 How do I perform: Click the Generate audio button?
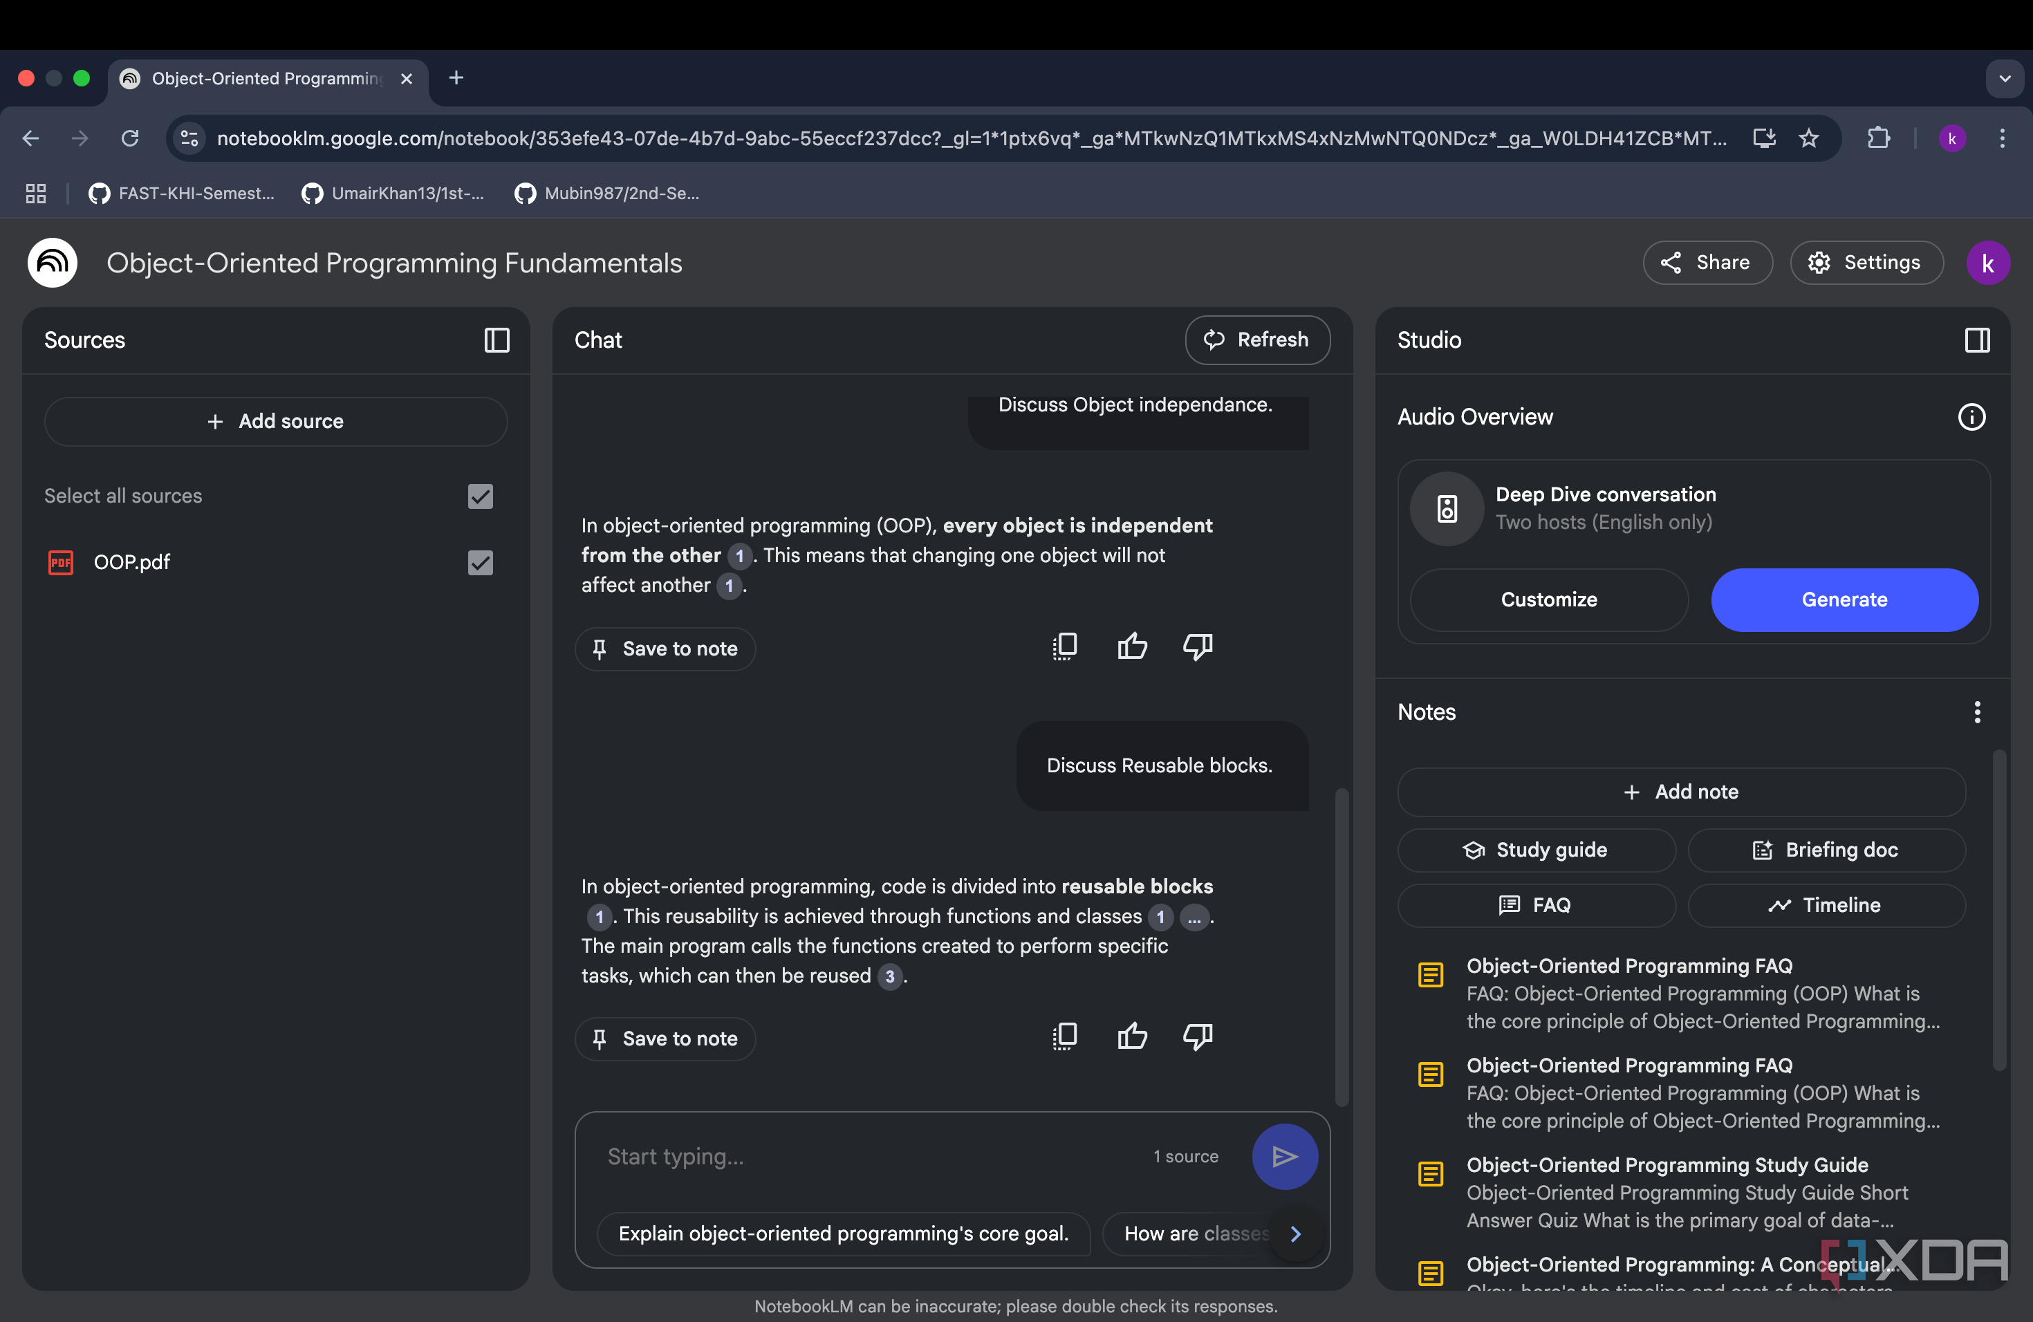(x=1844, y=599)
